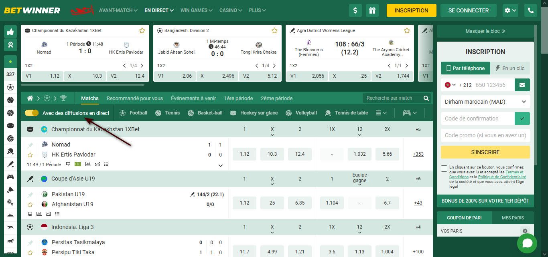This screenshot has width=548, height=257.
Task: Select the thumbs-up icon in left sidebar
Action: 10,32
